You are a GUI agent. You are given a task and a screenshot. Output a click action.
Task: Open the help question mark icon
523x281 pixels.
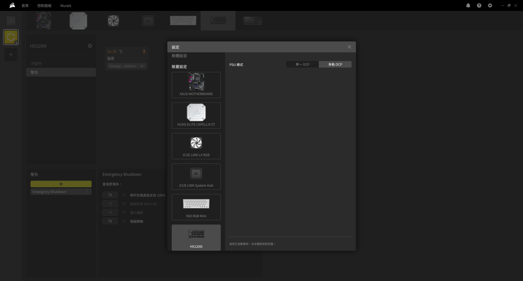[479, 6]
